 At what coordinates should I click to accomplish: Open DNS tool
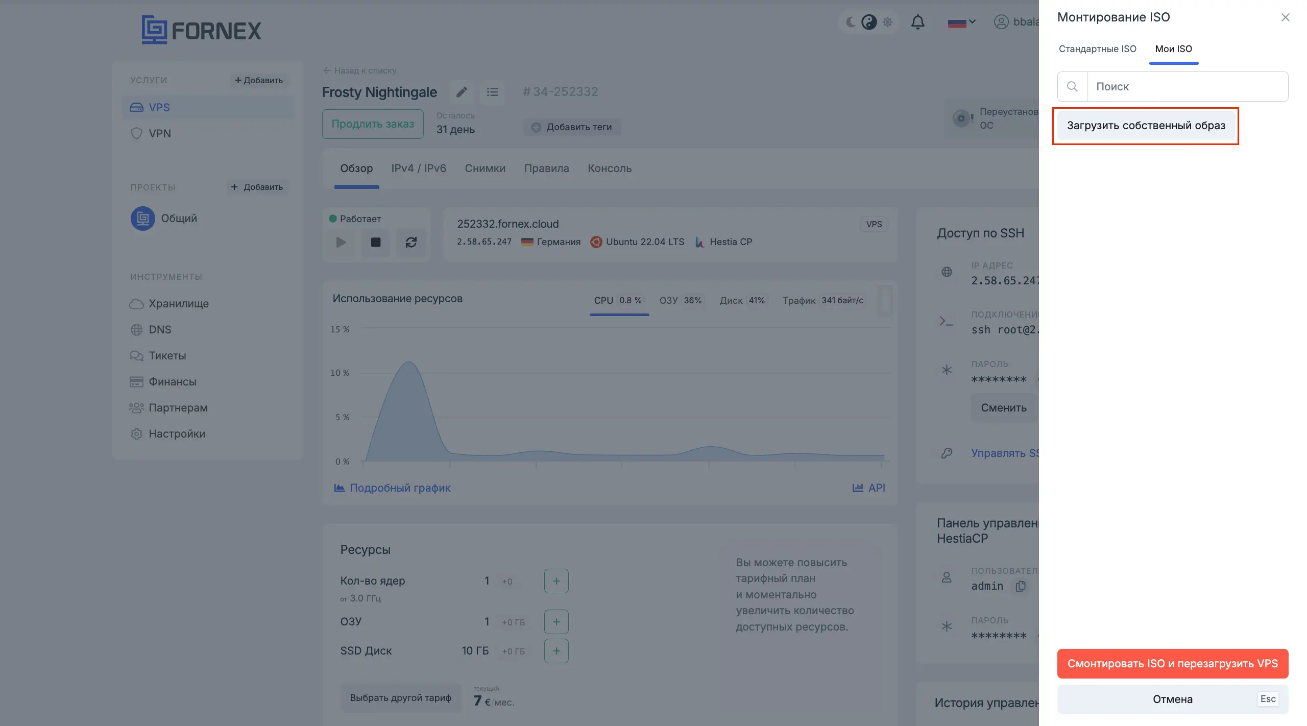(151, 330)
